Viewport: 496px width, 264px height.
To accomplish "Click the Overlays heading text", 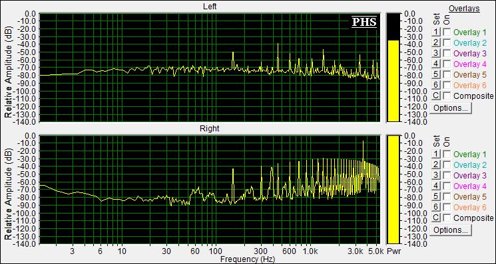I will click(464, 9).
